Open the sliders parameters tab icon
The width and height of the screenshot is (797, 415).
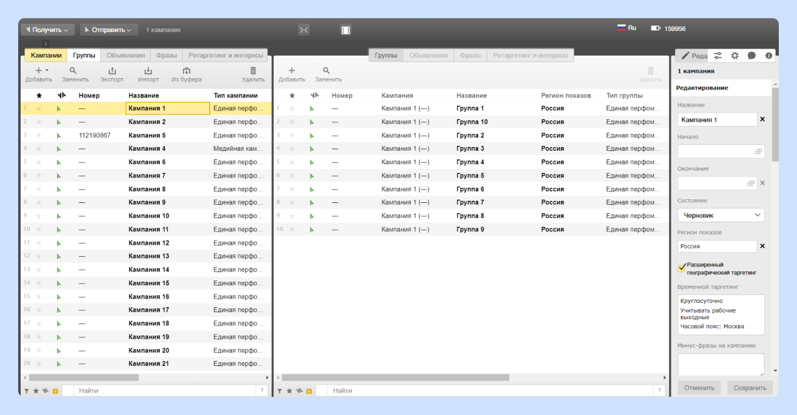[717, 56]
